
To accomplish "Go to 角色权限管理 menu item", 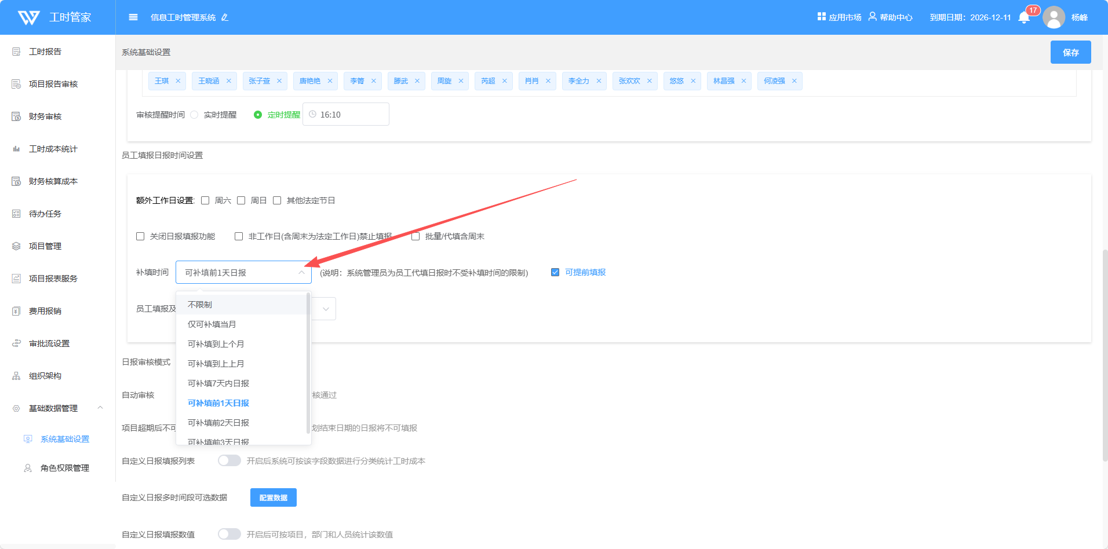I will [x=64, y=468].
